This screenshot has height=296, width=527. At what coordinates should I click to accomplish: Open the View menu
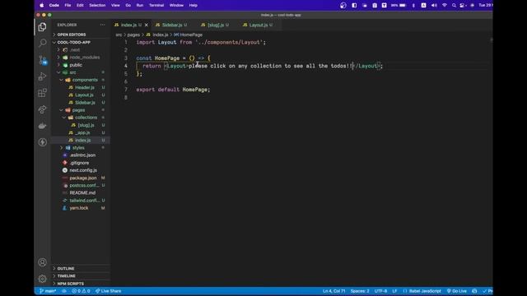(115, 6)
